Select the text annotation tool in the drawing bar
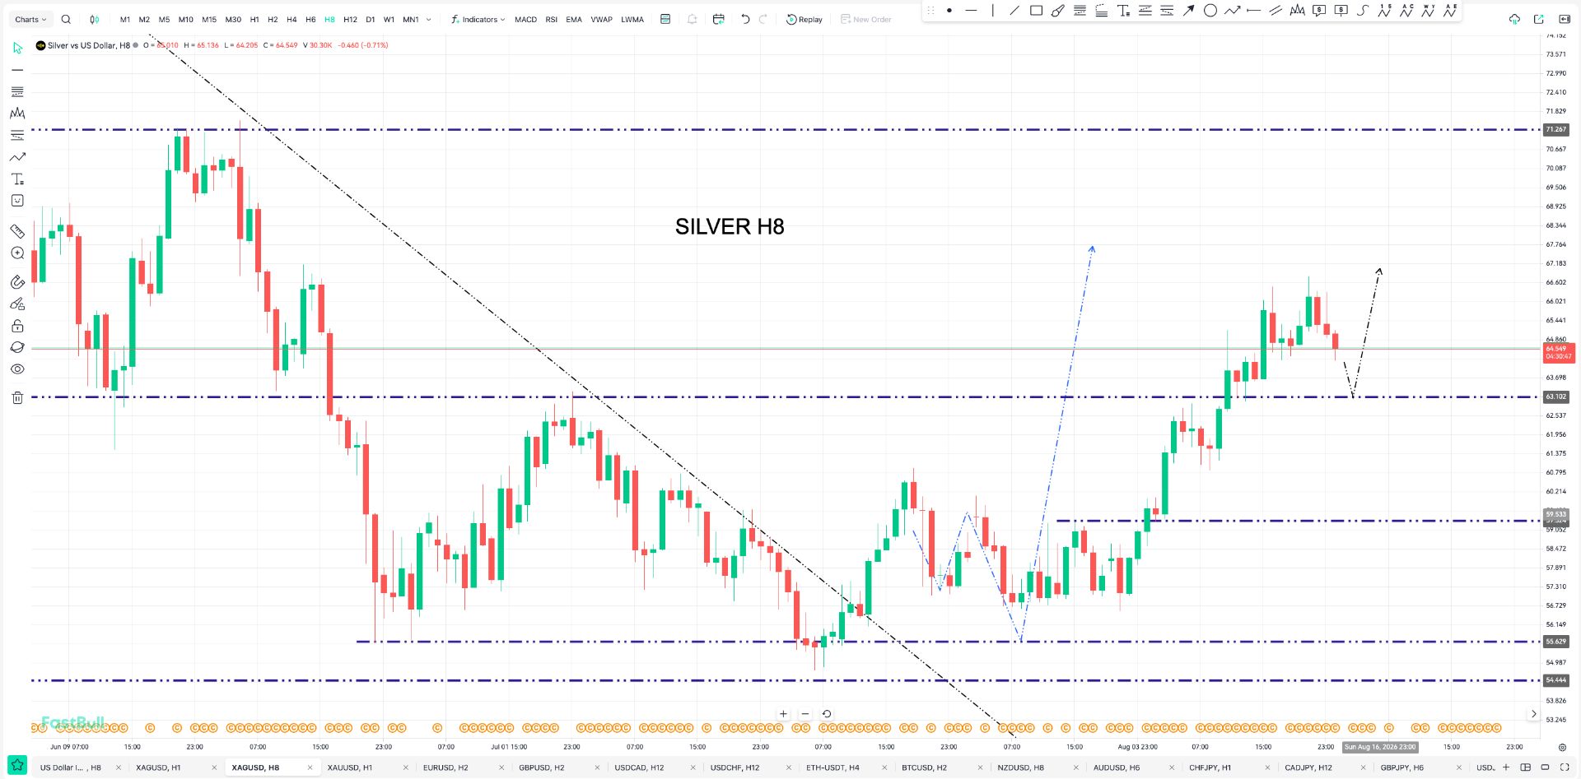Screen dimensions: 1581x779 tap(1123, 11)
